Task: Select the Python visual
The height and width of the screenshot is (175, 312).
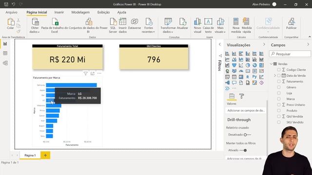Action: [x=254, y=77]
